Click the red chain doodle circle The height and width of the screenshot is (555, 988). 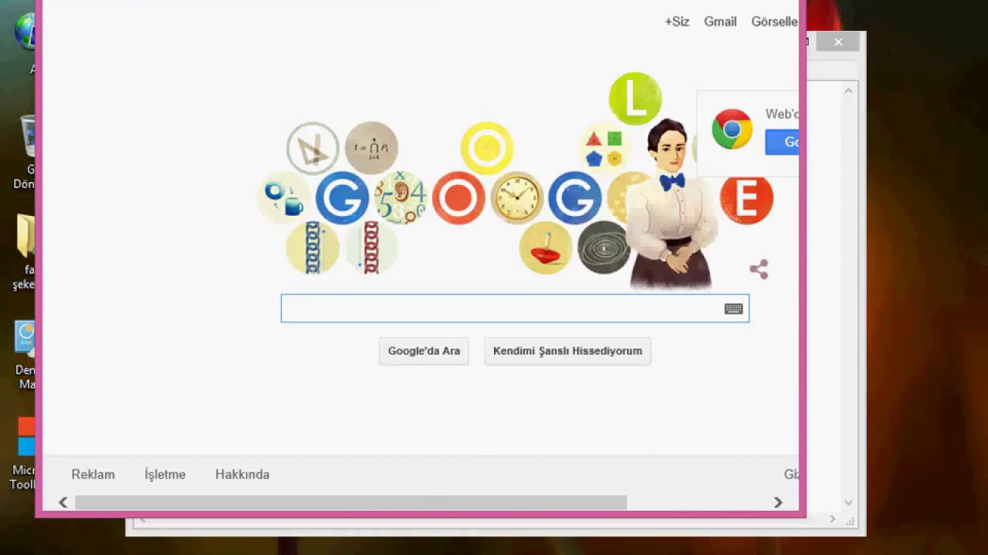[x=371, y=248]
